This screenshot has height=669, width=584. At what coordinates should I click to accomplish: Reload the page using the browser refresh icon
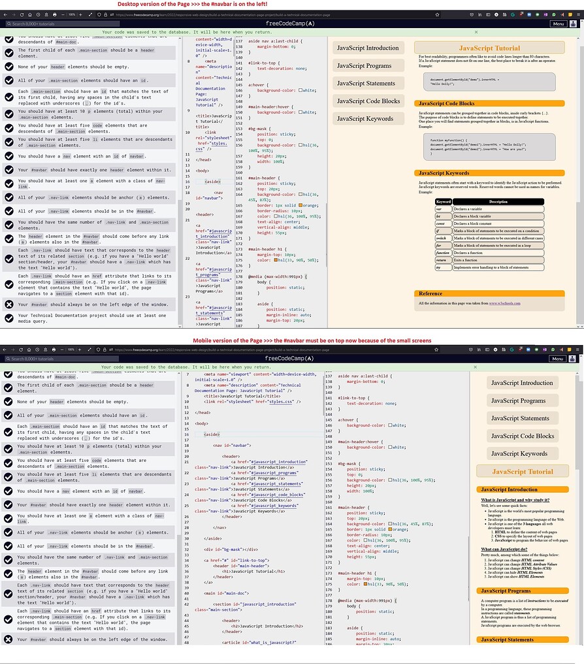click(x=22, y=14)
